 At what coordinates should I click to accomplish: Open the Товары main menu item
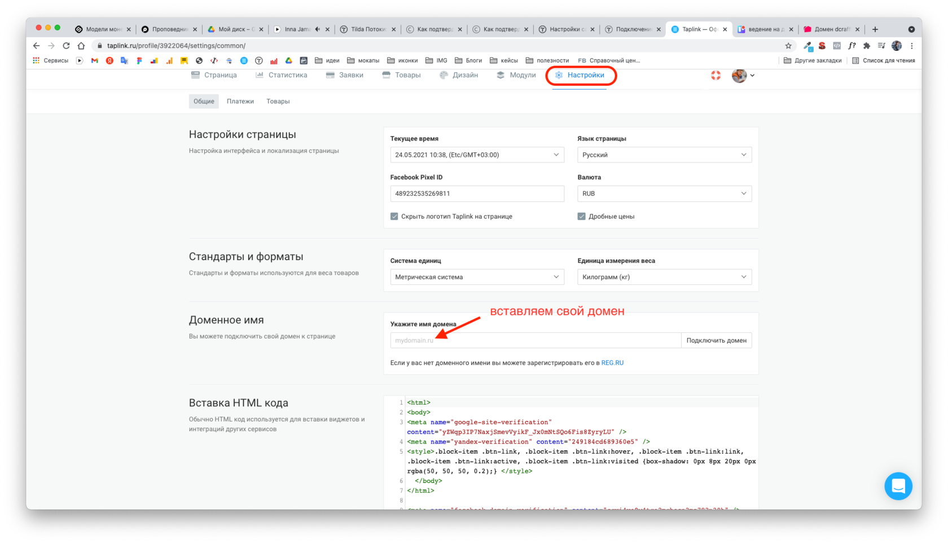tap(401, 75)
